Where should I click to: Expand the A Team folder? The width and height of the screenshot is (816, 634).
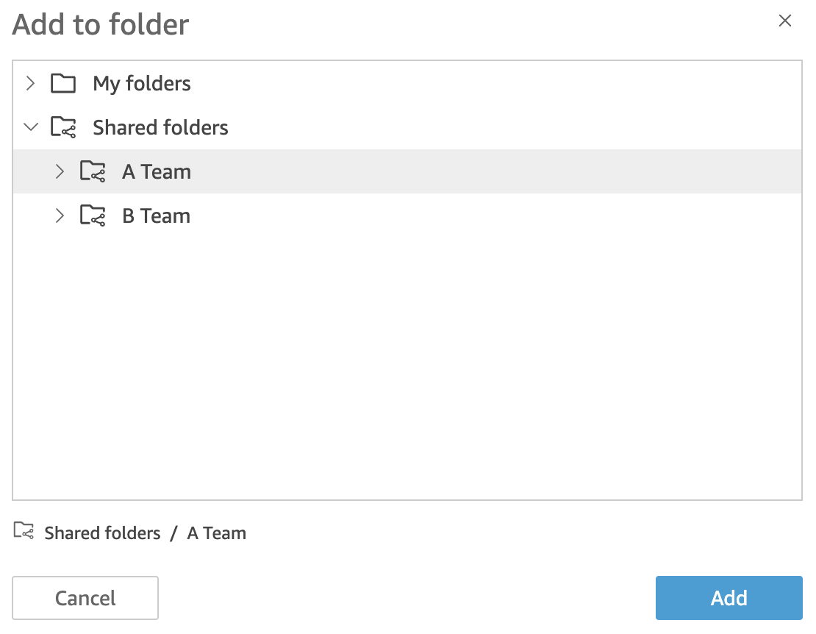tap(60, 171)
